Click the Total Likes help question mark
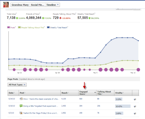 [16, 13]
